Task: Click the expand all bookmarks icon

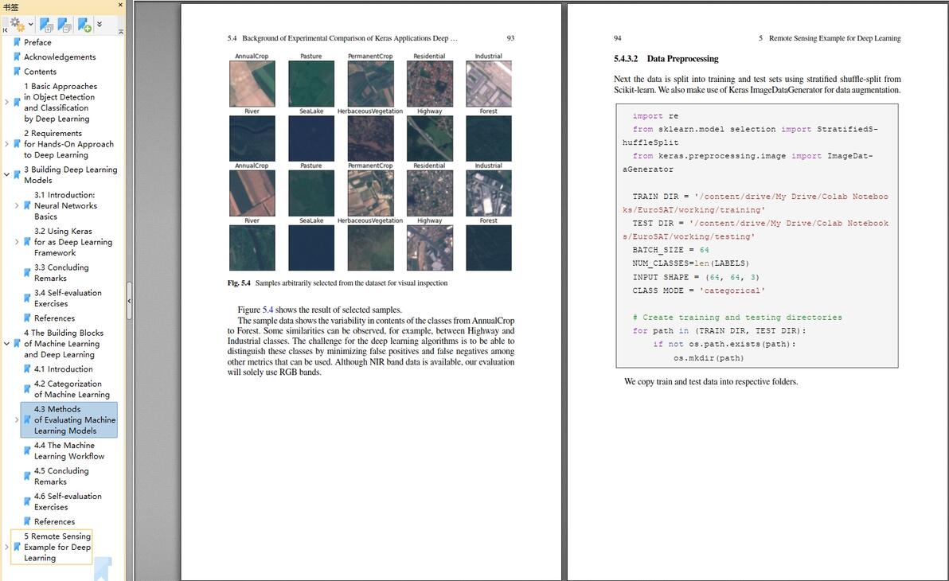Action: point(46,25)
